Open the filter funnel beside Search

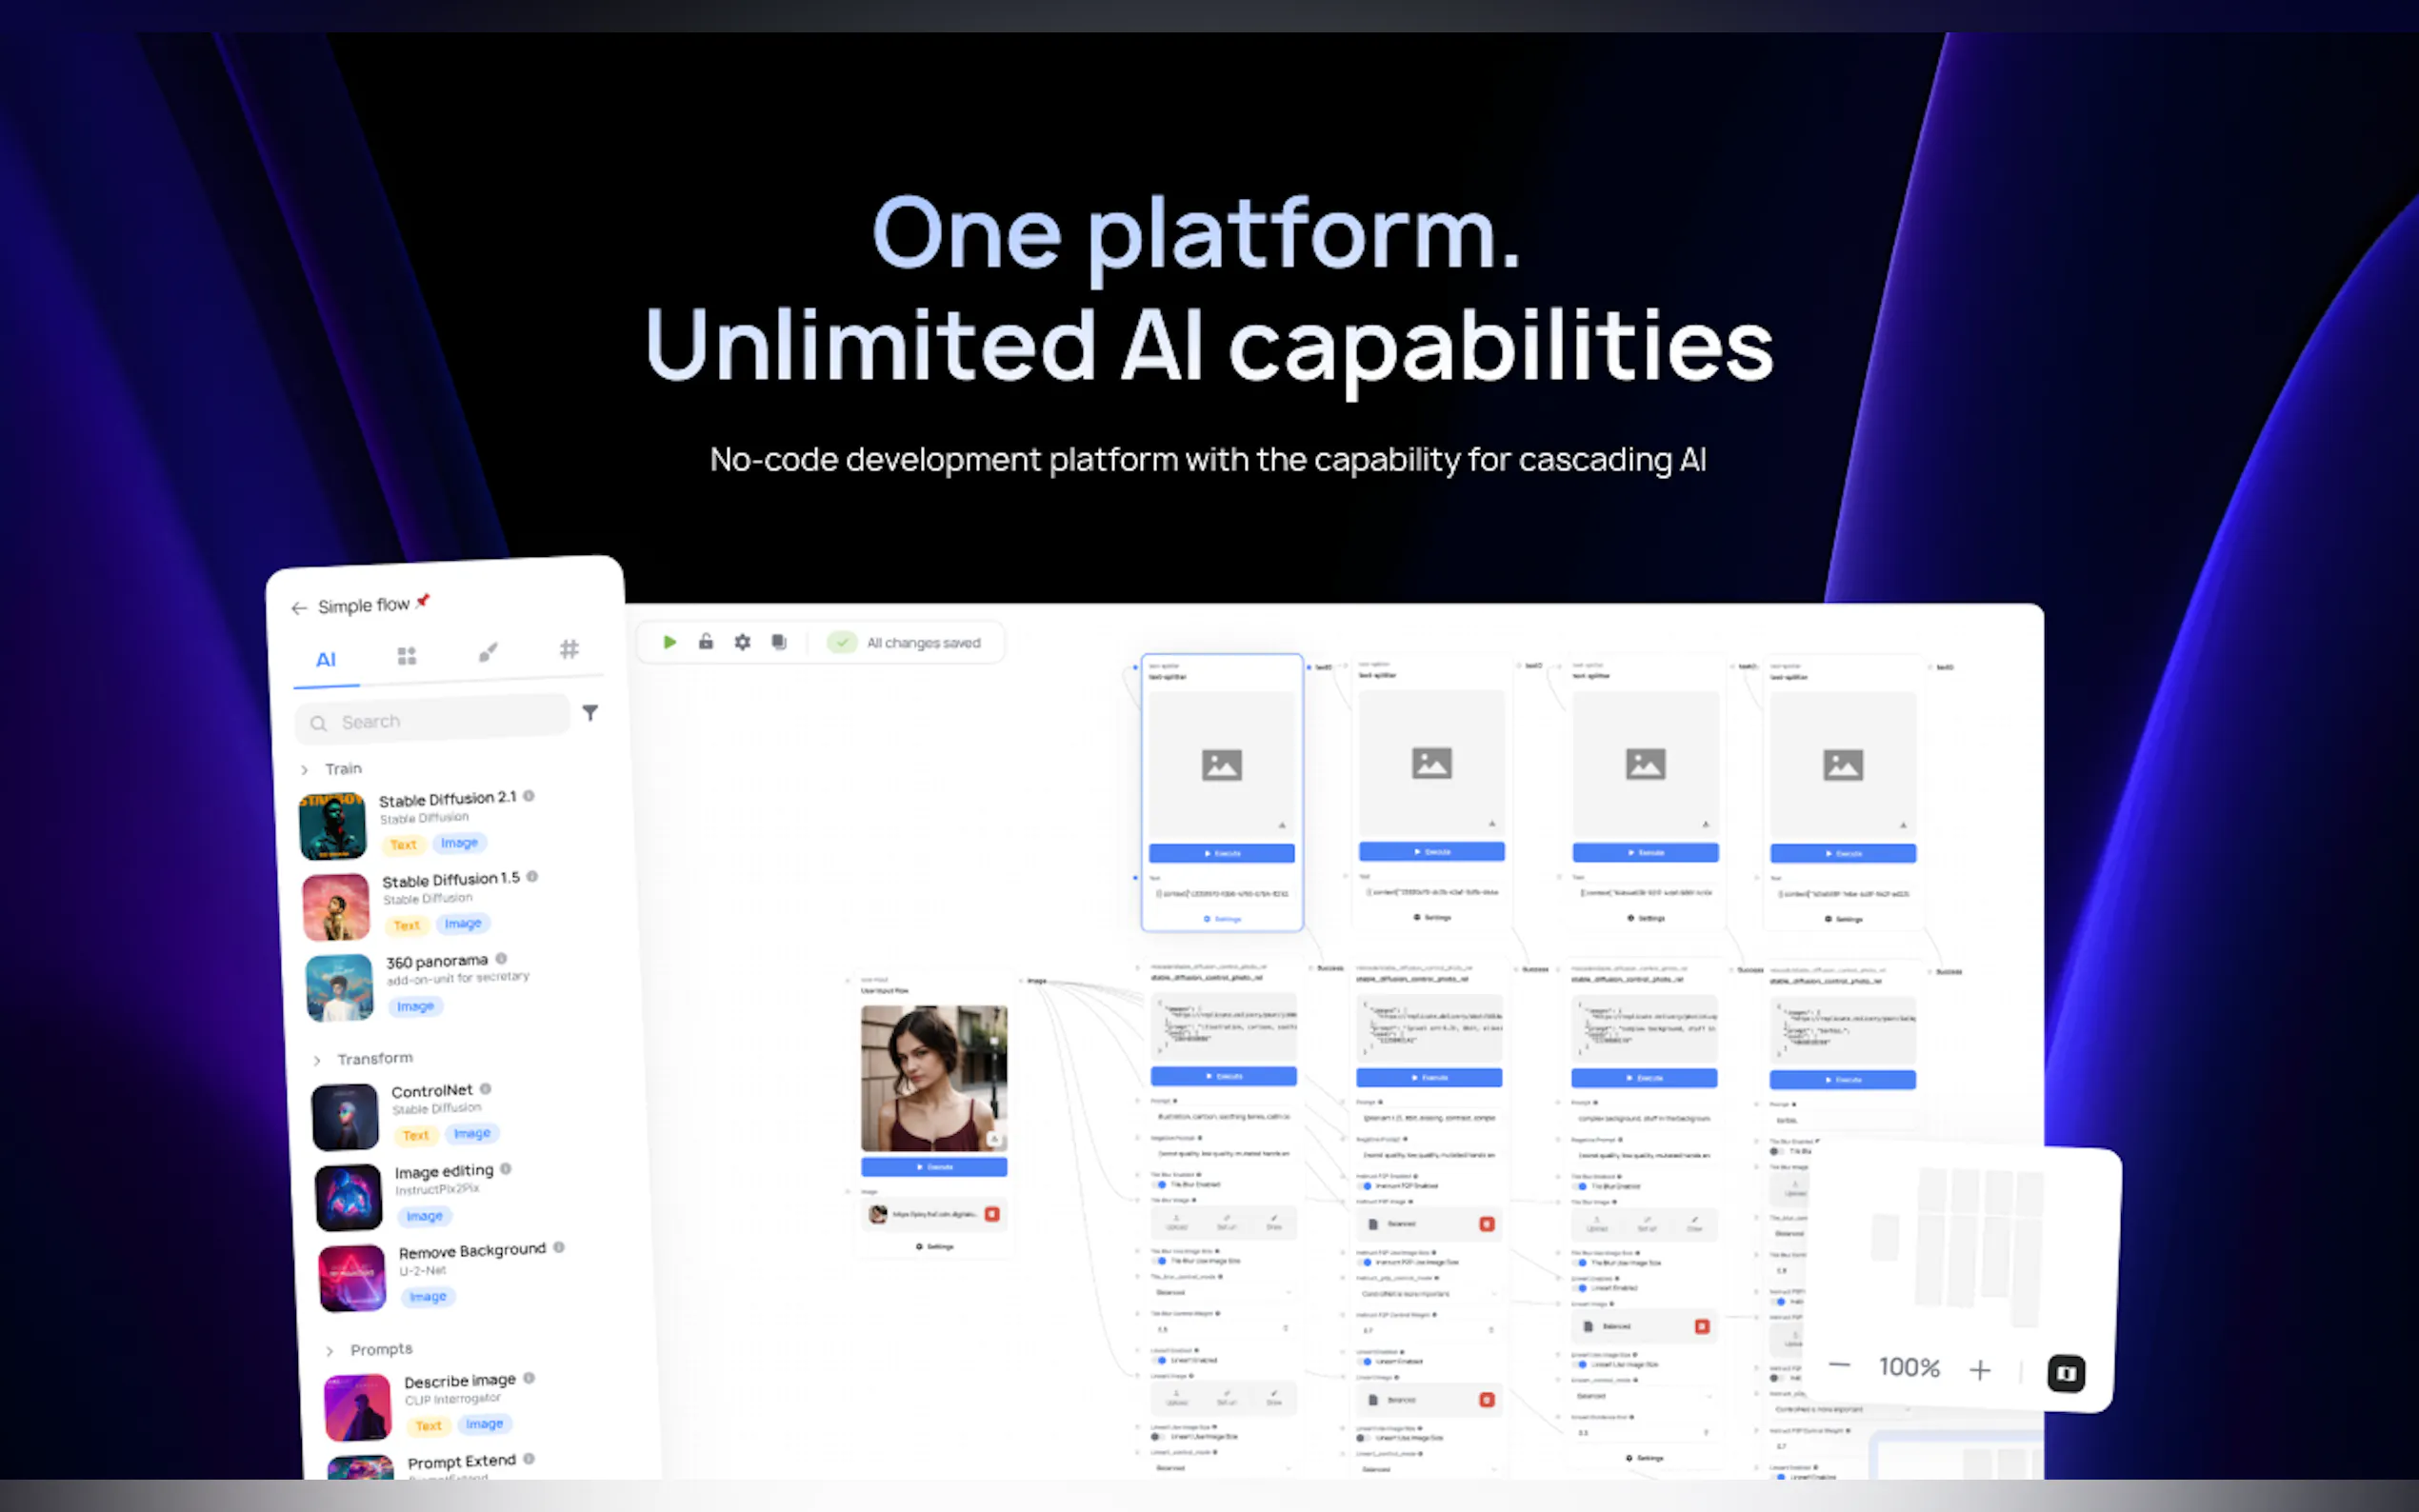click(590, 713)
